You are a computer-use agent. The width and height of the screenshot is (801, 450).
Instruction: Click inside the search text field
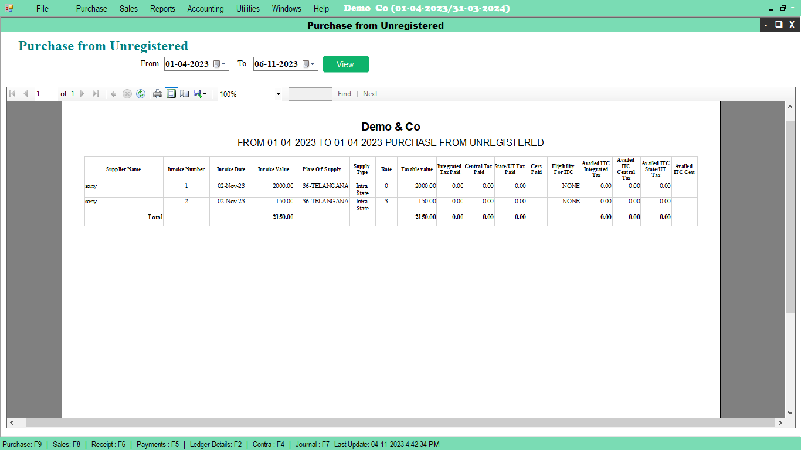(310, 94)
